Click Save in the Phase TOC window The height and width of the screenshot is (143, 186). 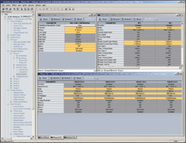(43, 78)
